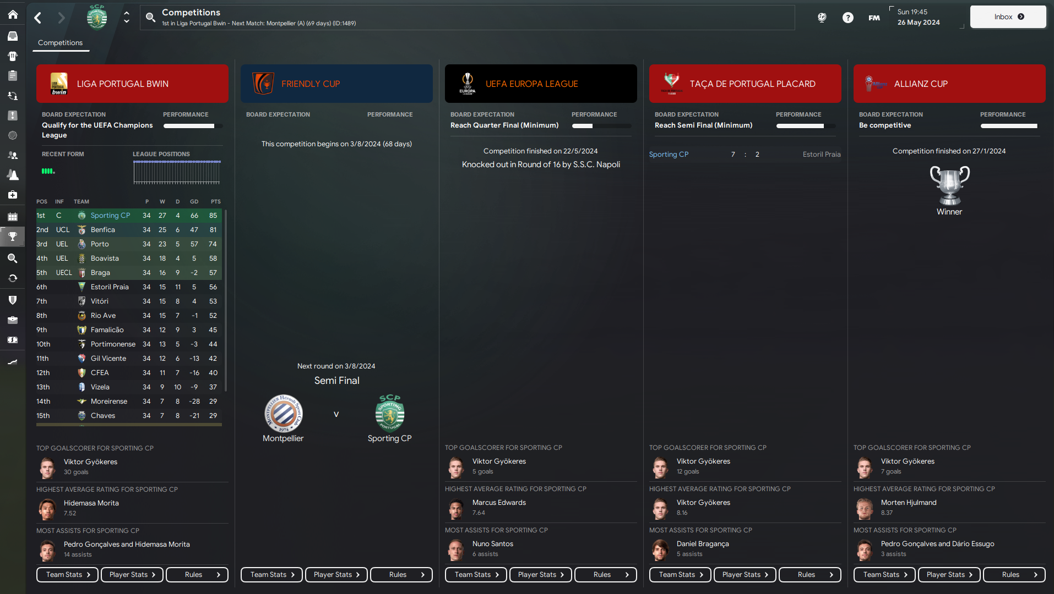Click the FM menu icon
The height and width of the screenshot is (594, 1054).
pyautogui.click(x=874, y=18)
